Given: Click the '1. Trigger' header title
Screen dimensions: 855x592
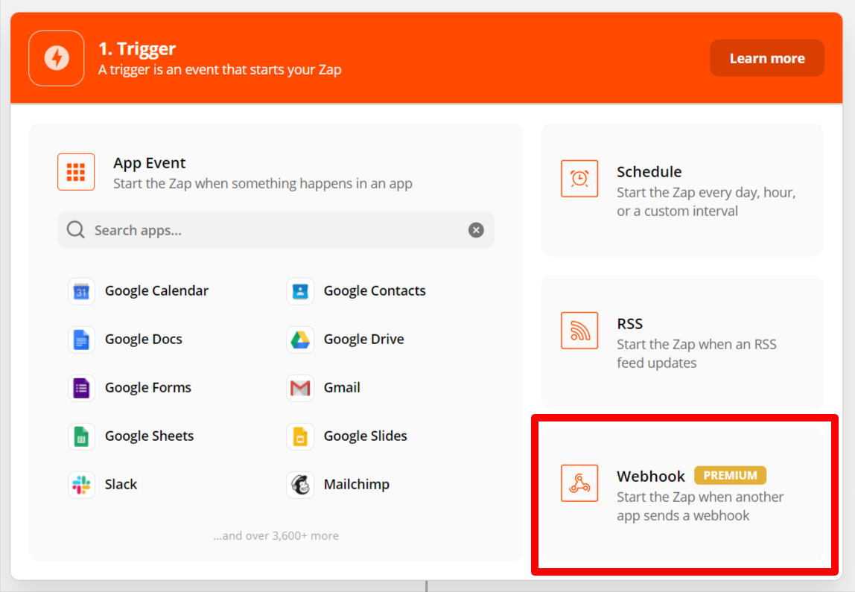Looking at the screenshot, I should tap(137, 48).
